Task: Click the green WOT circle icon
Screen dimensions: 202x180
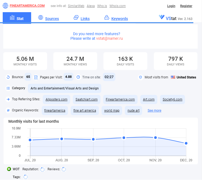Action: (x=9, y=169)
